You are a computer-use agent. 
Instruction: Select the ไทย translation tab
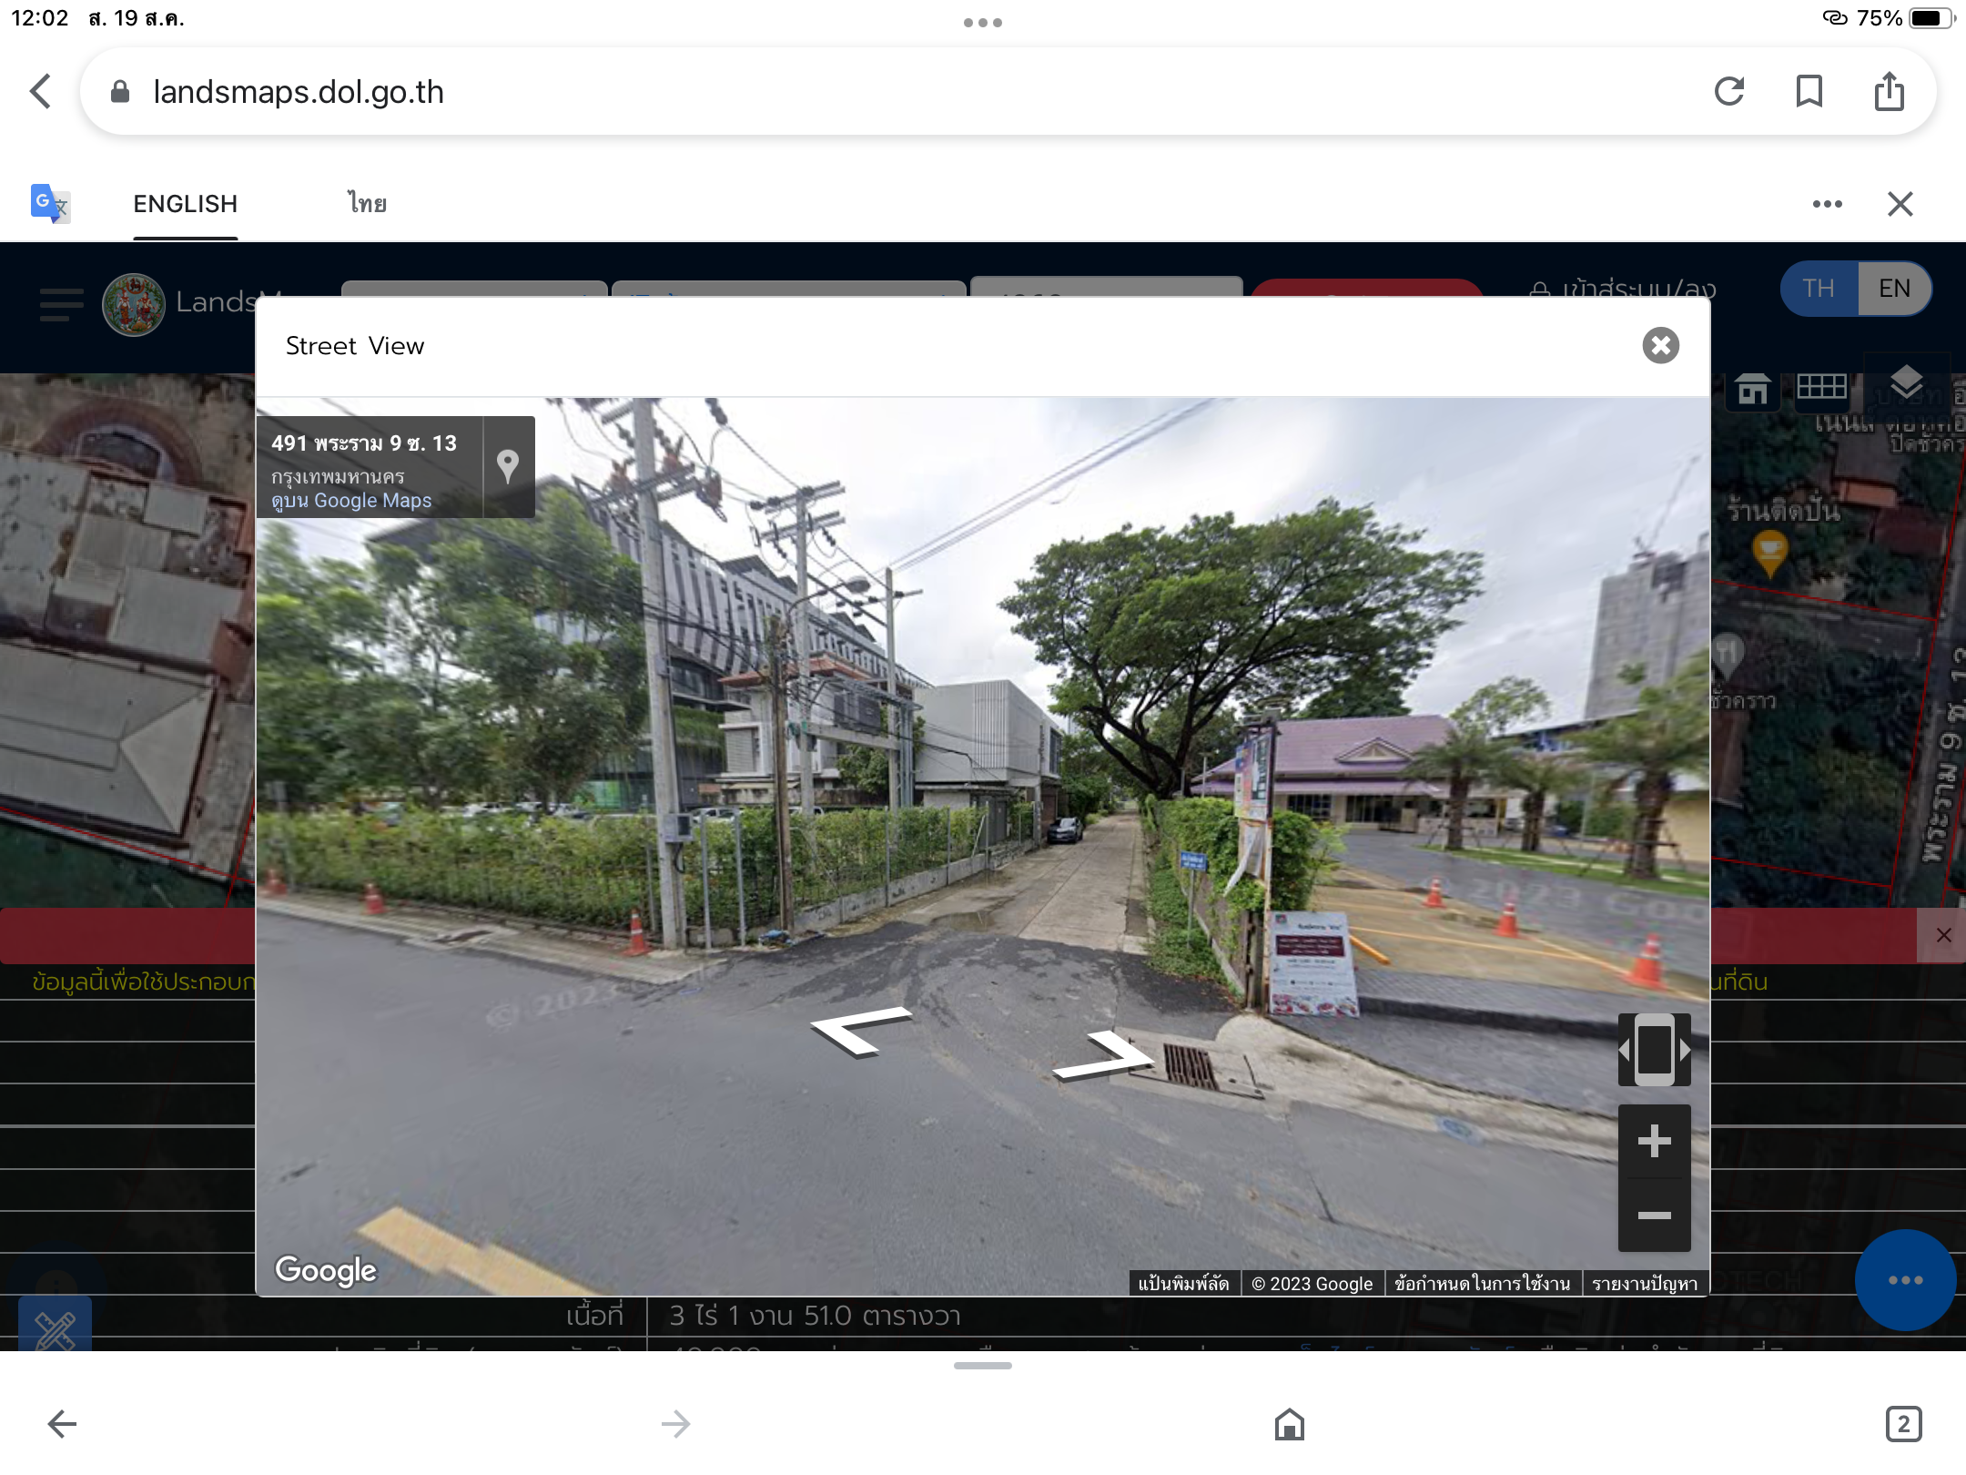pos(367,204)
